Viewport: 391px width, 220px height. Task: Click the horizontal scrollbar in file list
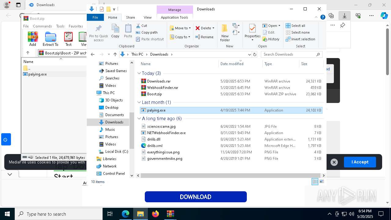tap(231, 175)
